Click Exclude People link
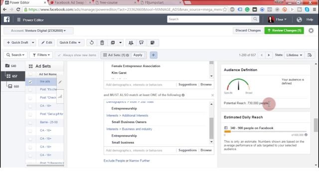This screenshot has height=179, width=319. (114, 161)
